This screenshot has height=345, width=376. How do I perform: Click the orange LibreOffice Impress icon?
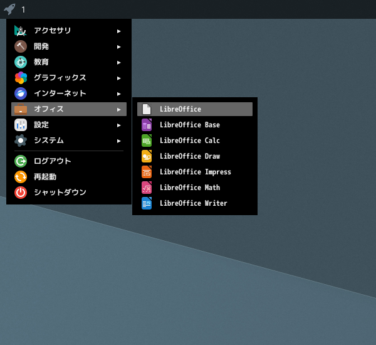click(147, 172)
